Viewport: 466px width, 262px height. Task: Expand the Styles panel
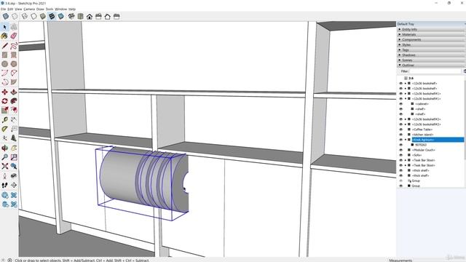tap(431, 45)
